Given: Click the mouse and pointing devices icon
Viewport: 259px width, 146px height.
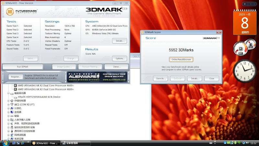Looking at the screenshot, I should click(12, 128).
